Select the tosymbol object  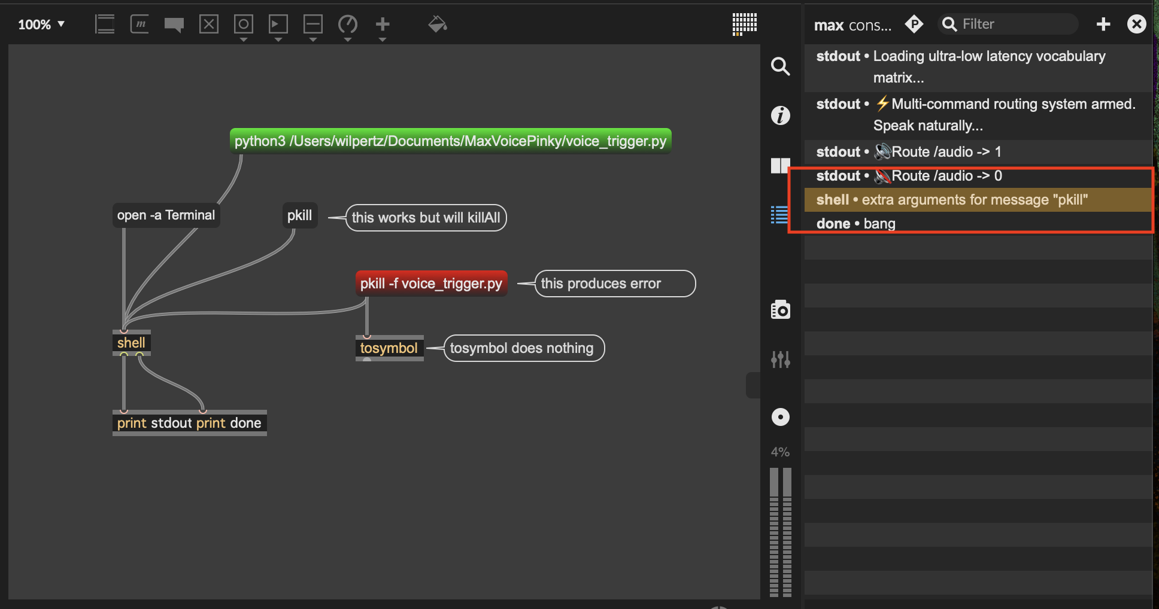pyautogui.click(x=389, y=348)
